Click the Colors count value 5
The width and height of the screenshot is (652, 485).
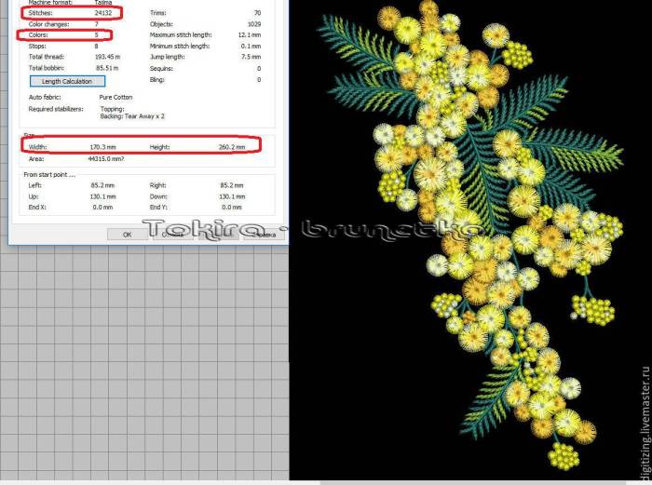click(98, 35)
